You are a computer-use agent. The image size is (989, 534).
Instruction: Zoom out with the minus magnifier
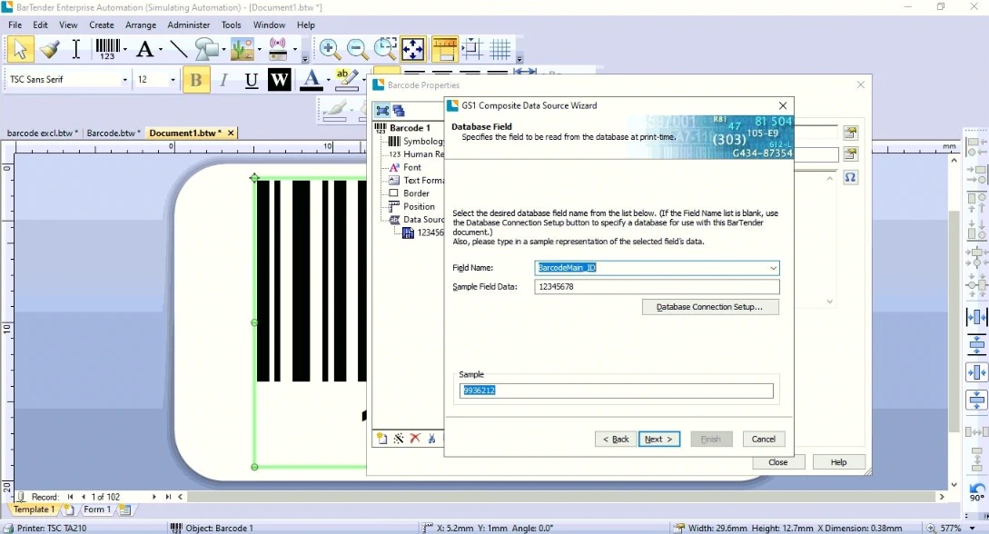coord(357,49)
